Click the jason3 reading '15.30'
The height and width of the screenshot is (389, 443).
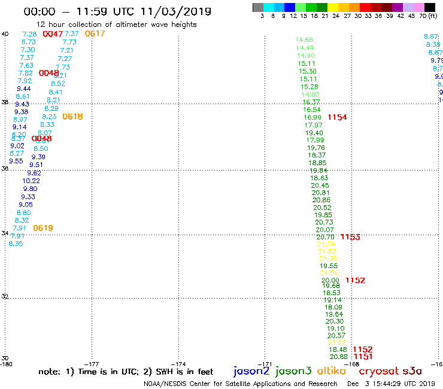(x=308, y=71)
